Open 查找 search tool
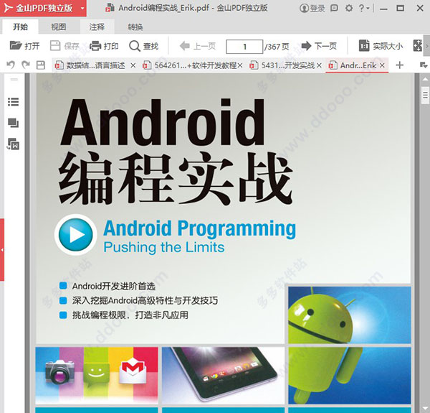The width and height of the screenshot is (430, 413). [x=144, y=46]
